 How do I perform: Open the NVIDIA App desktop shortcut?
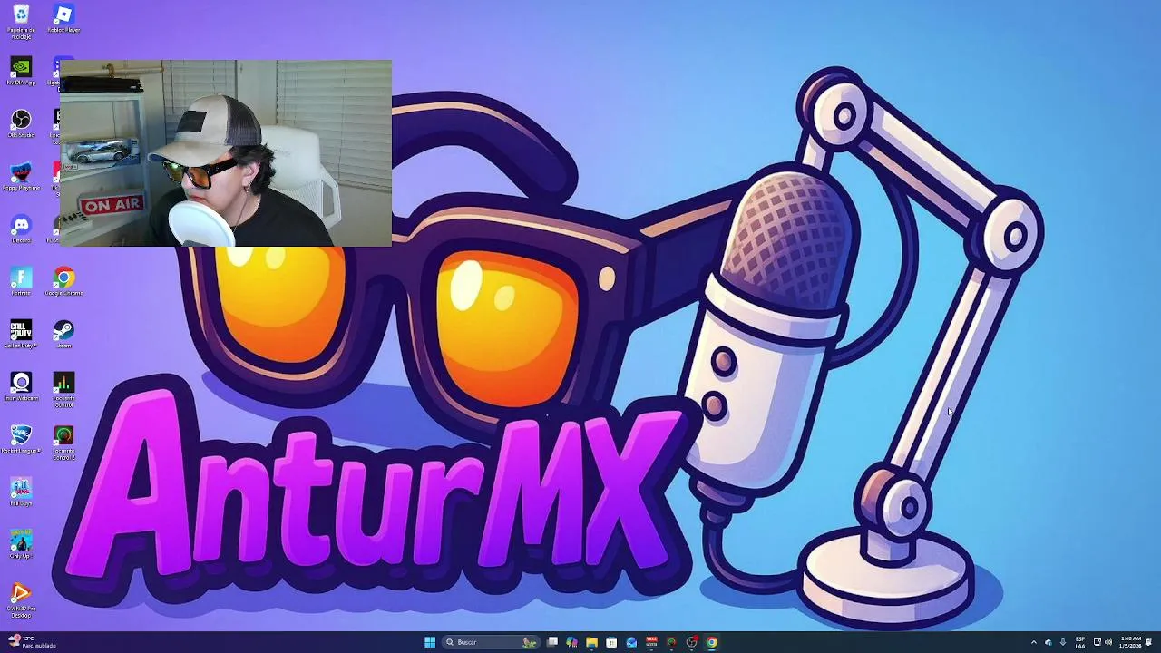21,71
